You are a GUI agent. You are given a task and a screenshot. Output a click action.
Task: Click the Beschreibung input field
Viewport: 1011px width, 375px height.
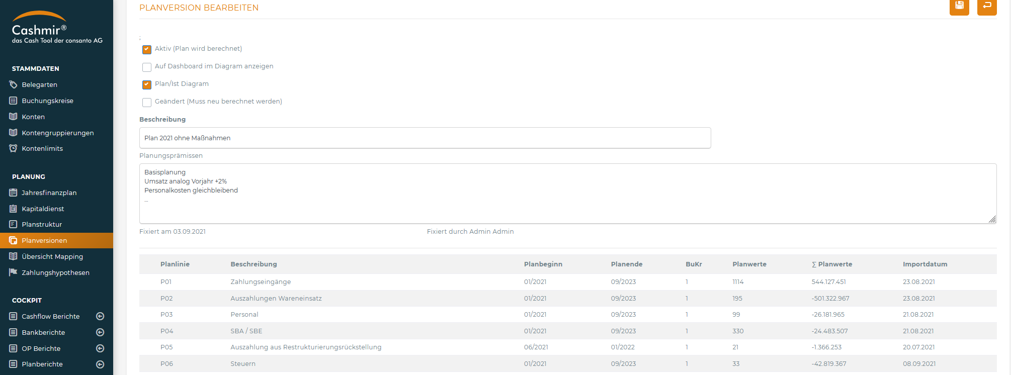pos(425,138)
